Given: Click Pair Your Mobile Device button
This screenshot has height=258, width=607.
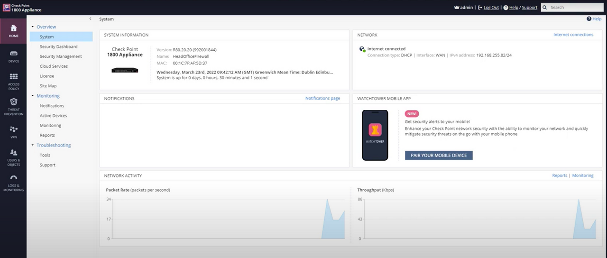Looking at the screenshot, I should click(439, 155).
